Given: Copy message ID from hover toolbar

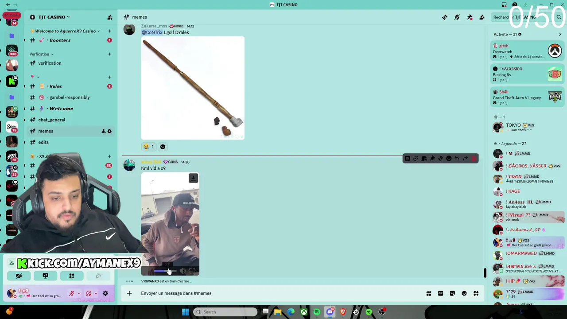Looking at the screenshot, I should pos(408,159).
